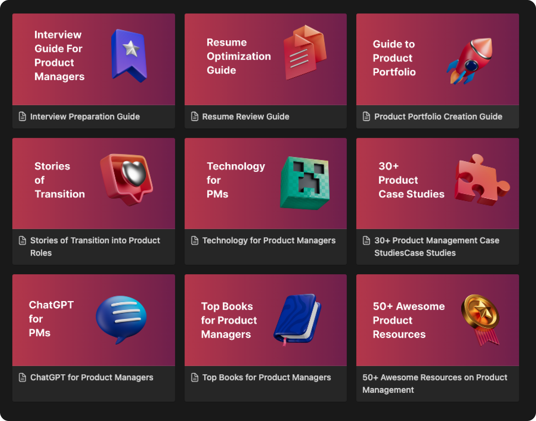Open ChatGPT for Product Managers page
This screenshot has width=536, height=421.
click(x=92, y=377)
